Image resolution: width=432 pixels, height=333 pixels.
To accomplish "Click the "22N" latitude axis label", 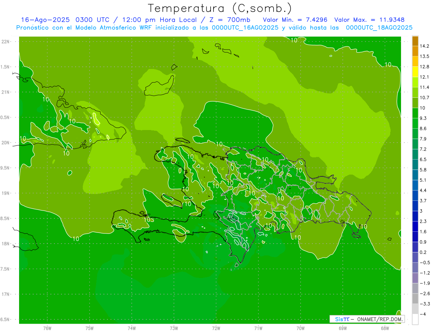I will pos(6,41).
